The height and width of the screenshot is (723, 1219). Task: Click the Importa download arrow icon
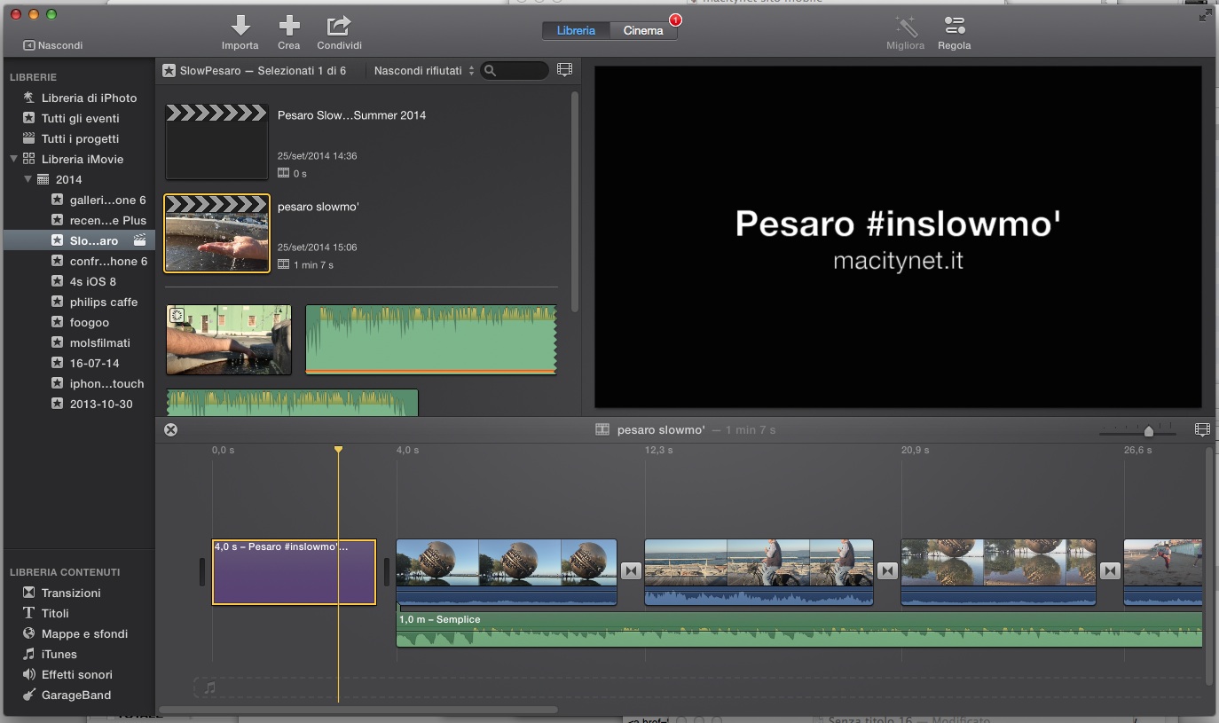click(x=240, y=25)
